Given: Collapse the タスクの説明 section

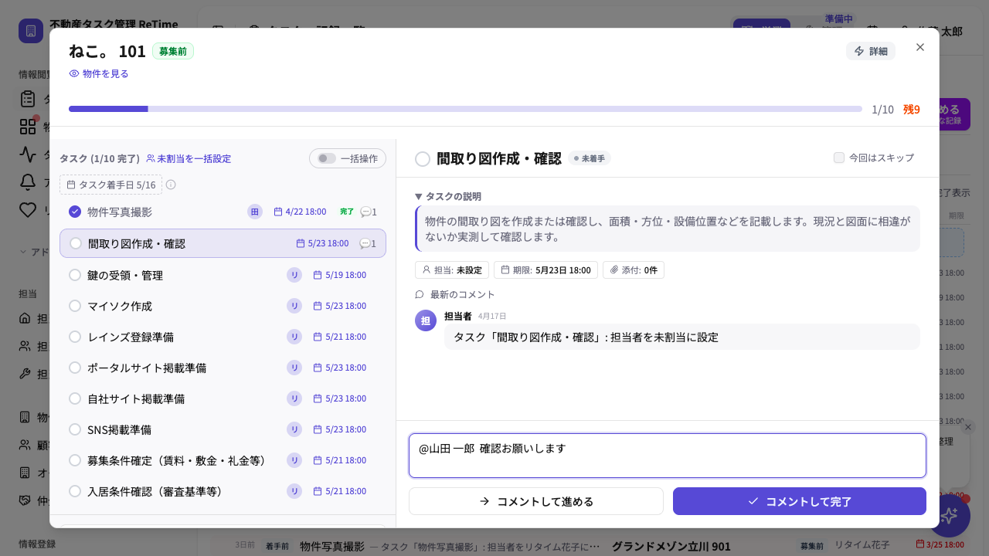Looking at the screenshot, I should 448,196.
